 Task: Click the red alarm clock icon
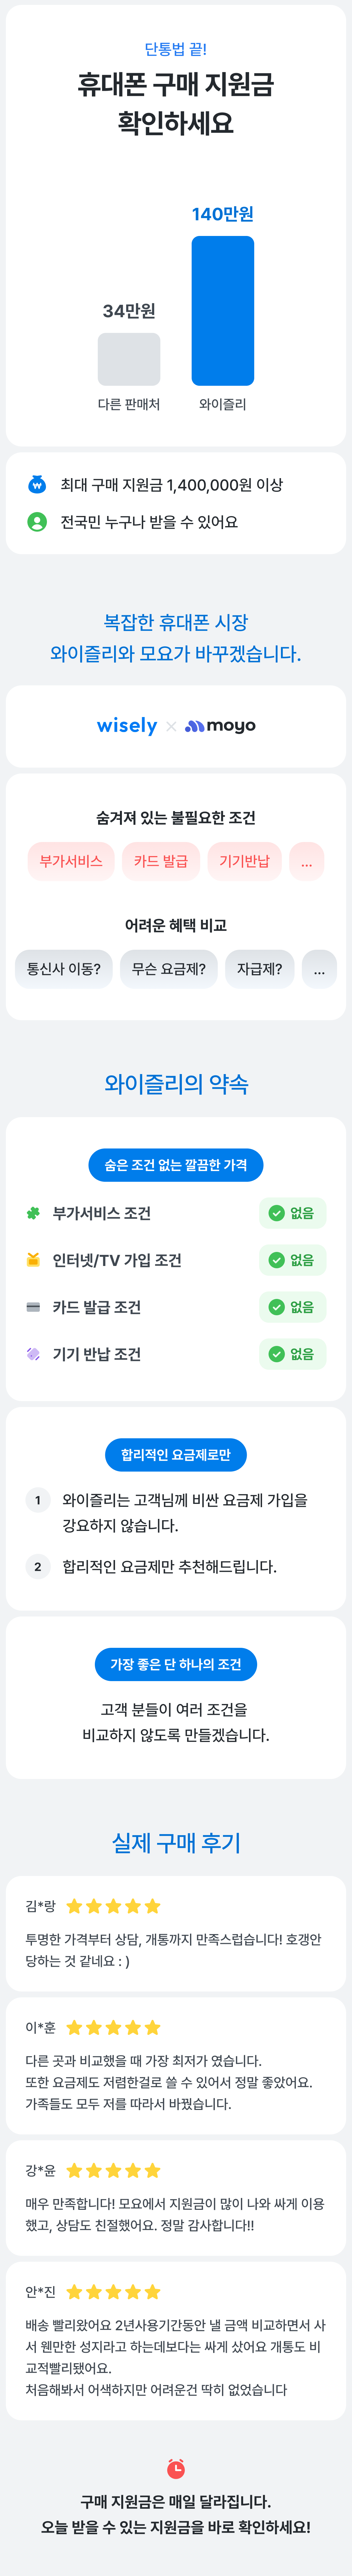[176, 2469]
